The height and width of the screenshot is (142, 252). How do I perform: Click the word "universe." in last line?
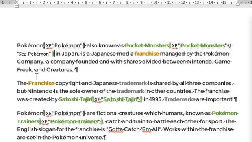[91, 138]
